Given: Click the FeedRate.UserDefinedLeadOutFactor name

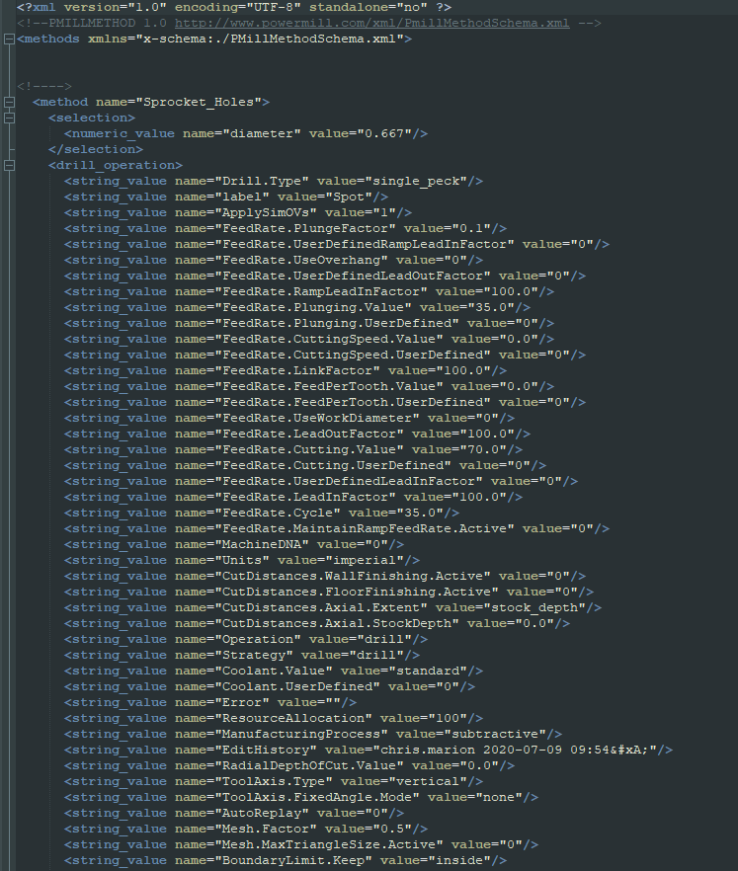Looking at the screenshot, I should (x=353, y=277).
